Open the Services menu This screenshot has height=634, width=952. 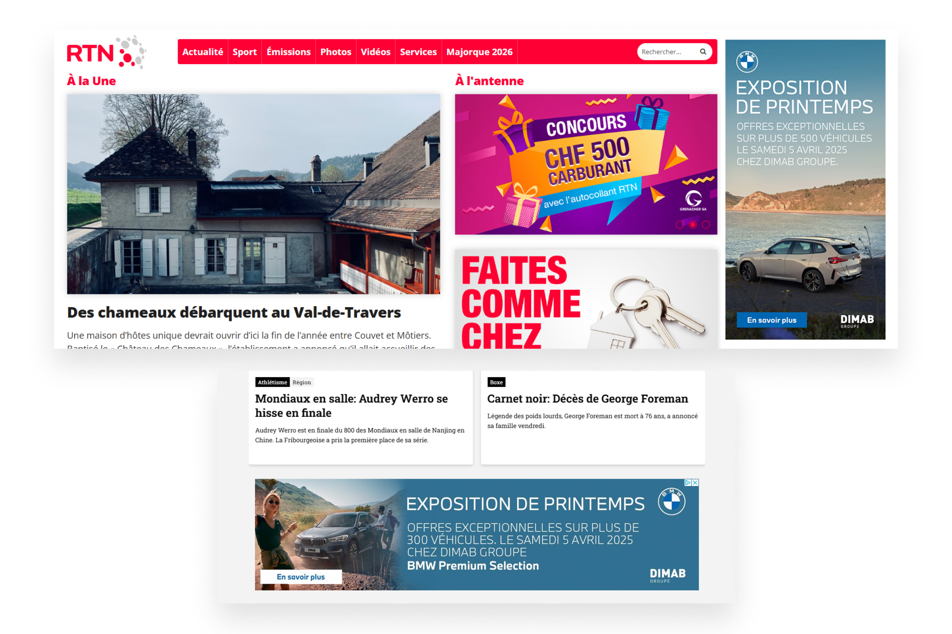pyautogui.click(x=418, y=52)
